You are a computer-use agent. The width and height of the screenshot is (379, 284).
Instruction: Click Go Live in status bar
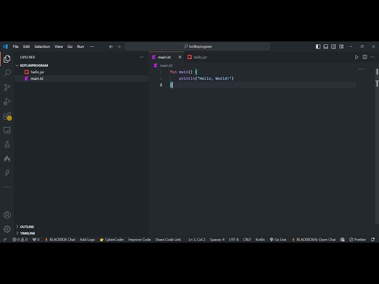click(x=278, y=240)
